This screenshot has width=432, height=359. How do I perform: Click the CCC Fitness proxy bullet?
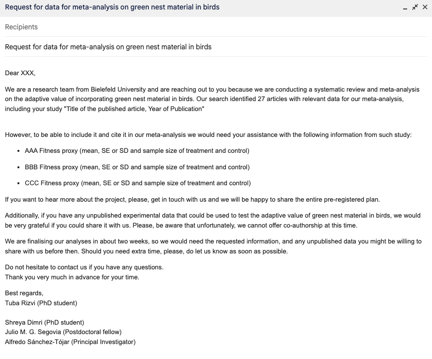coord(137,183)
